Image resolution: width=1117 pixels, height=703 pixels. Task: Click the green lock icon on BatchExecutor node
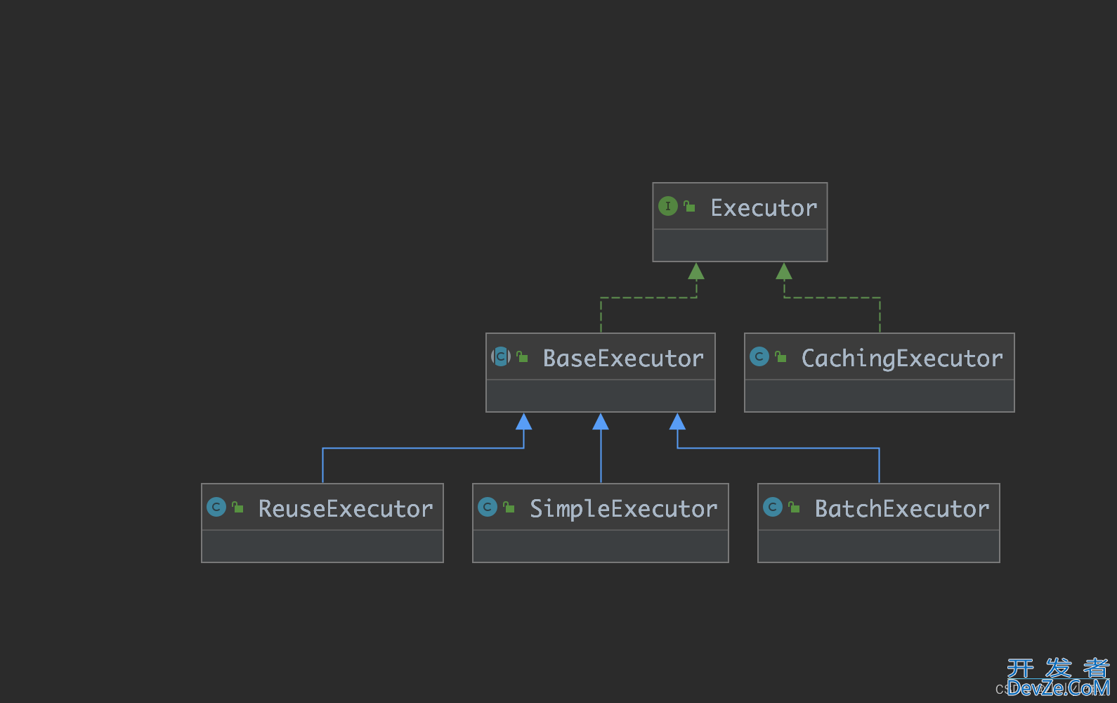pyautogui.click(x=794, y=508)
